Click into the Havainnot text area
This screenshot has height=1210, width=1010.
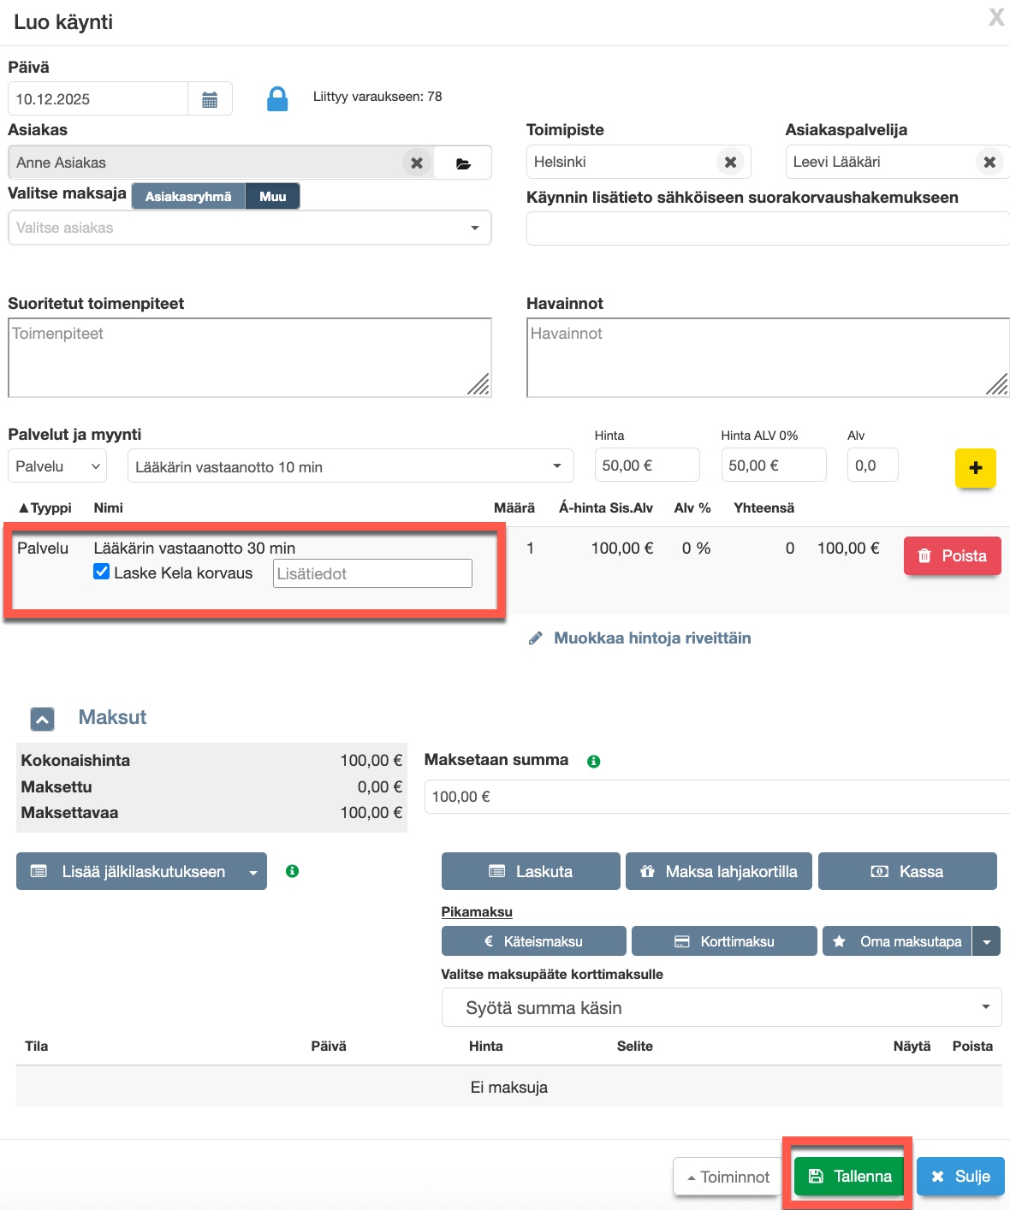(767, 358)
